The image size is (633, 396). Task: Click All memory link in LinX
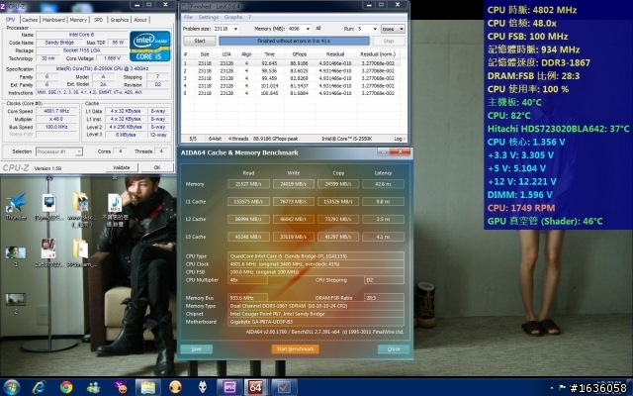click(x=318, y=29)
